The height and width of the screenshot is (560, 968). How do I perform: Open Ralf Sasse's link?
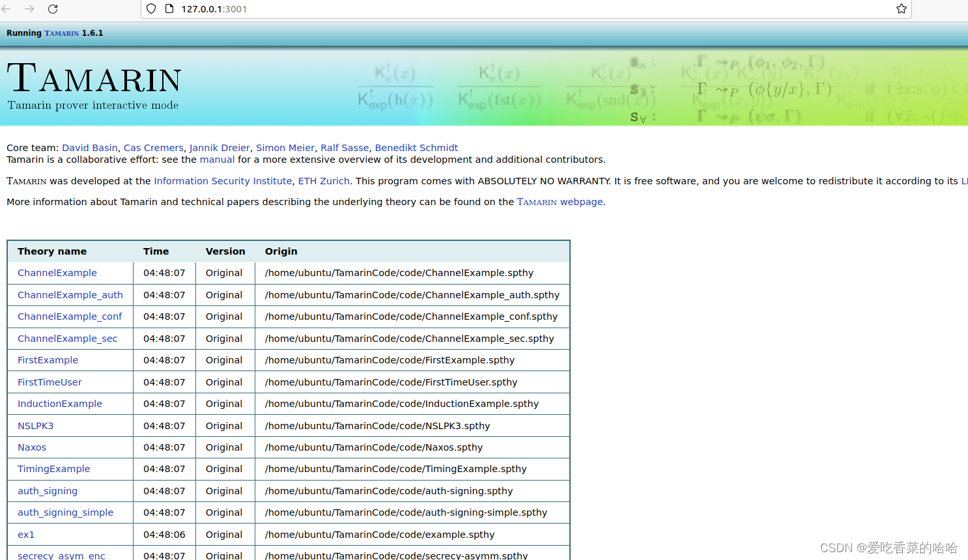345,148
